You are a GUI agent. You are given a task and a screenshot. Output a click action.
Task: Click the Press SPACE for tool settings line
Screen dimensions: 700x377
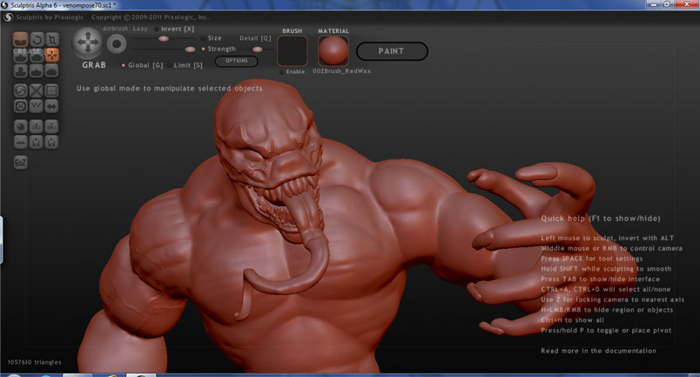pyautogui.click(x=591, y=259)
